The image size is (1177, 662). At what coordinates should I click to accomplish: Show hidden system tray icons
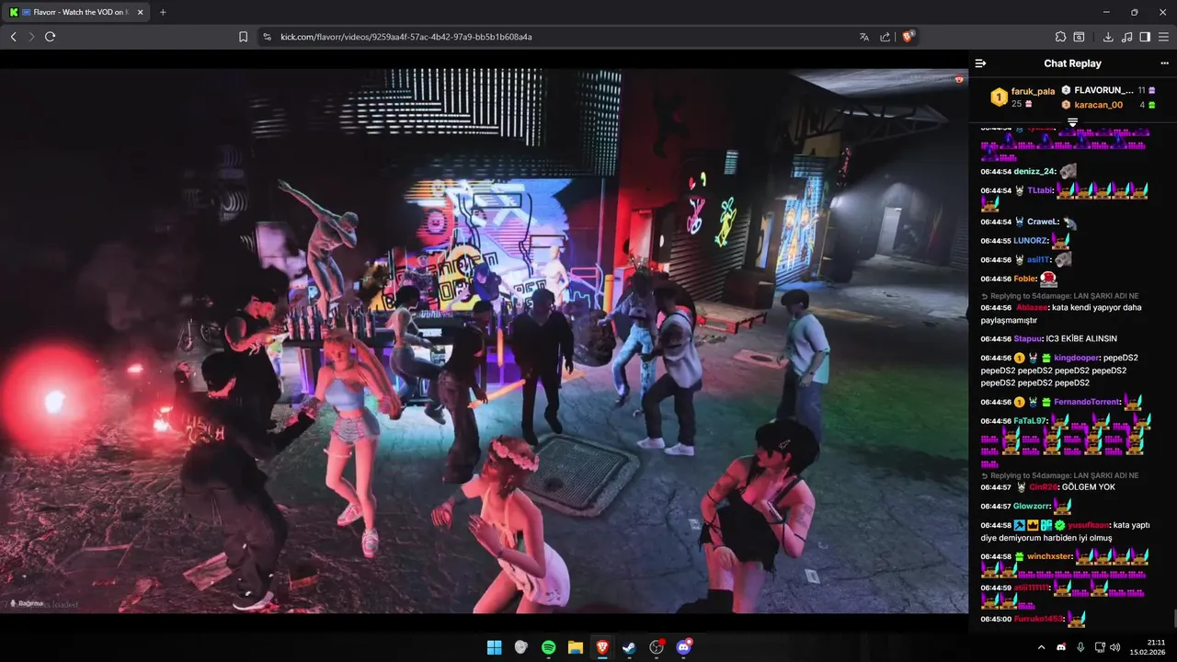pos(1041,647)
